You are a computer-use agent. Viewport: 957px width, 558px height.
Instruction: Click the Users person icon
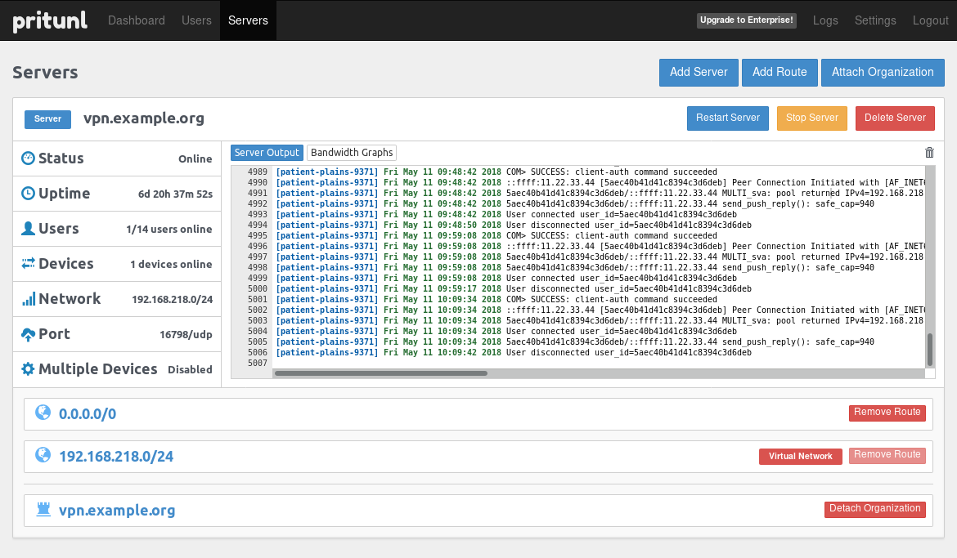[28, 229]
